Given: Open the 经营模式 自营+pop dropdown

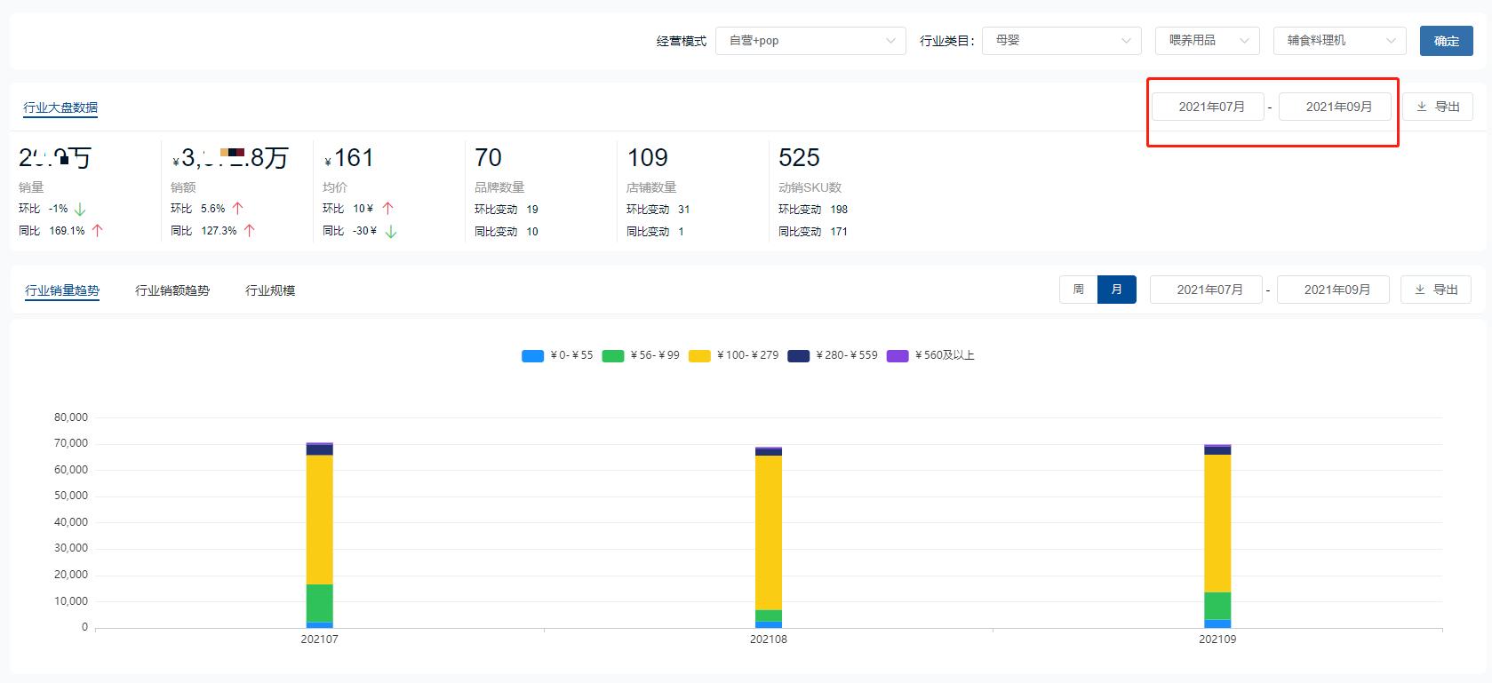Looking at the screenshot, I should coord(810,41).
